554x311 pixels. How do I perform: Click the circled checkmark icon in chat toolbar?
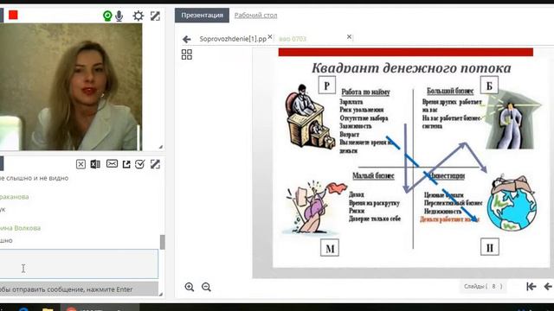click(140, 164)
